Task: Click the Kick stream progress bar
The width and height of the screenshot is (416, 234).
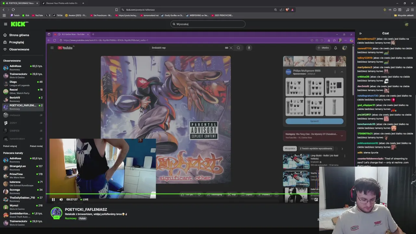Action: (182, 194)
